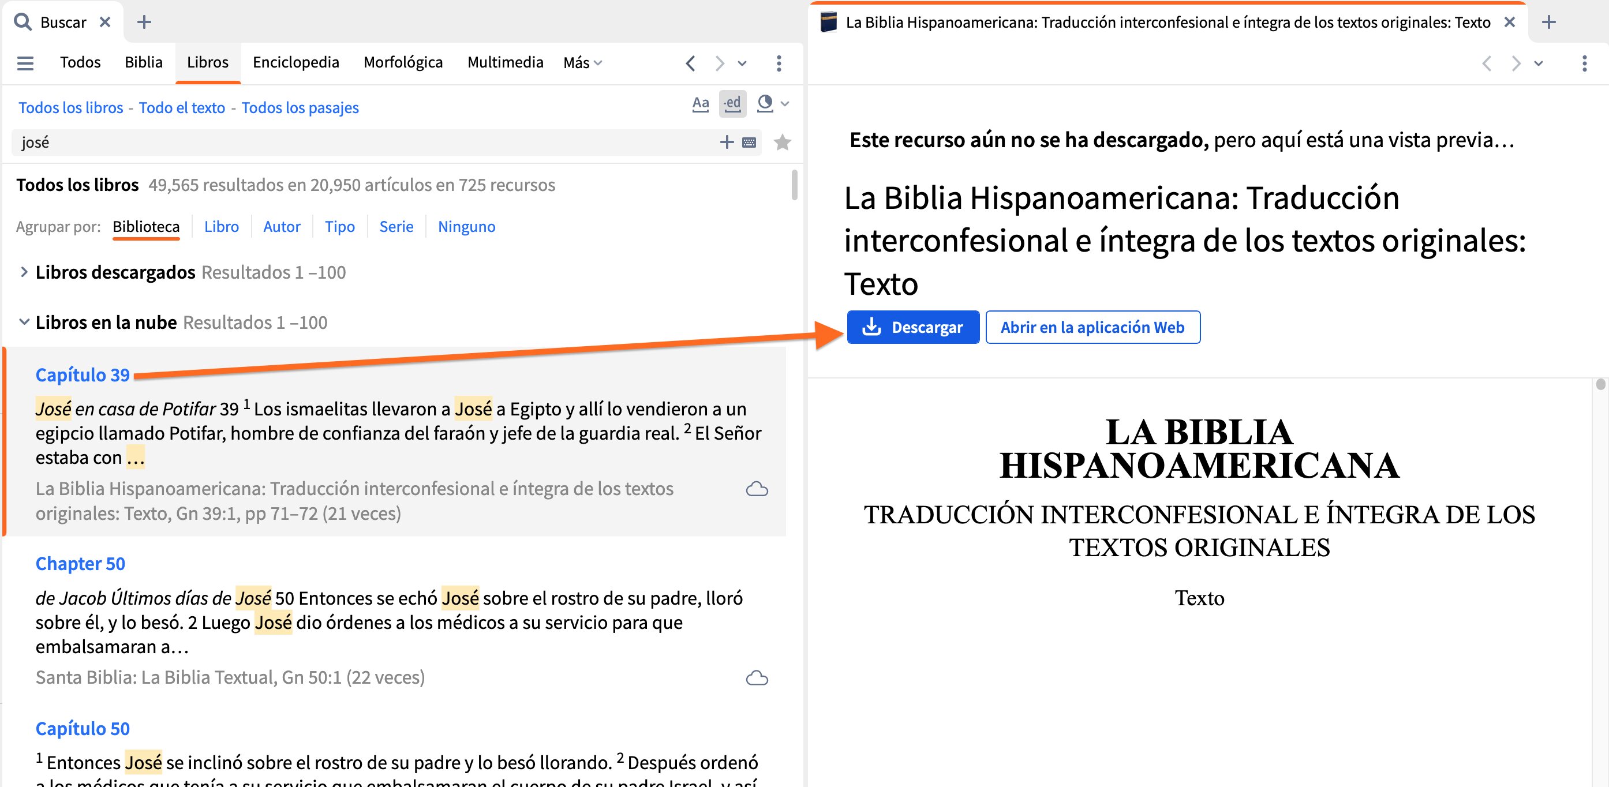
Task: Select the Enciclopedia search tab
Action: pyautogui.click(x=295, y=62)
